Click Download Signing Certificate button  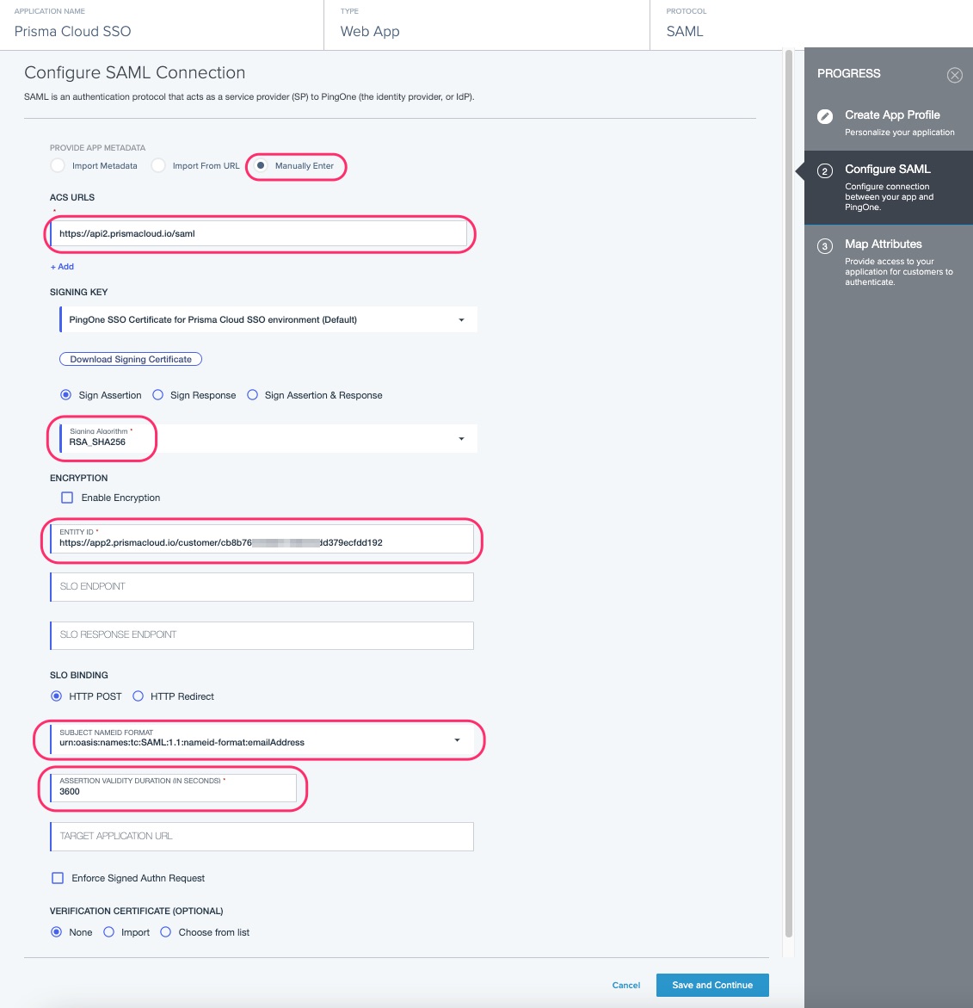click(131, 359)
